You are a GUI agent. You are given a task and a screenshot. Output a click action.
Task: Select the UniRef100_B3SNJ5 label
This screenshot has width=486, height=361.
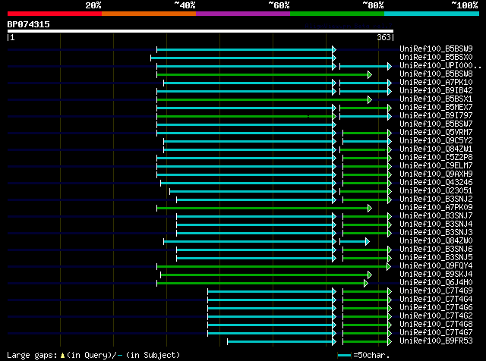(x=436, y=258)
